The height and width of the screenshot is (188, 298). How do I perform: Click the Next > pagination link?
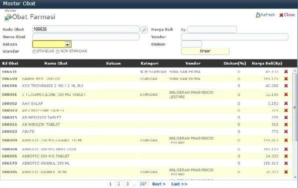[x=159, y=184]
